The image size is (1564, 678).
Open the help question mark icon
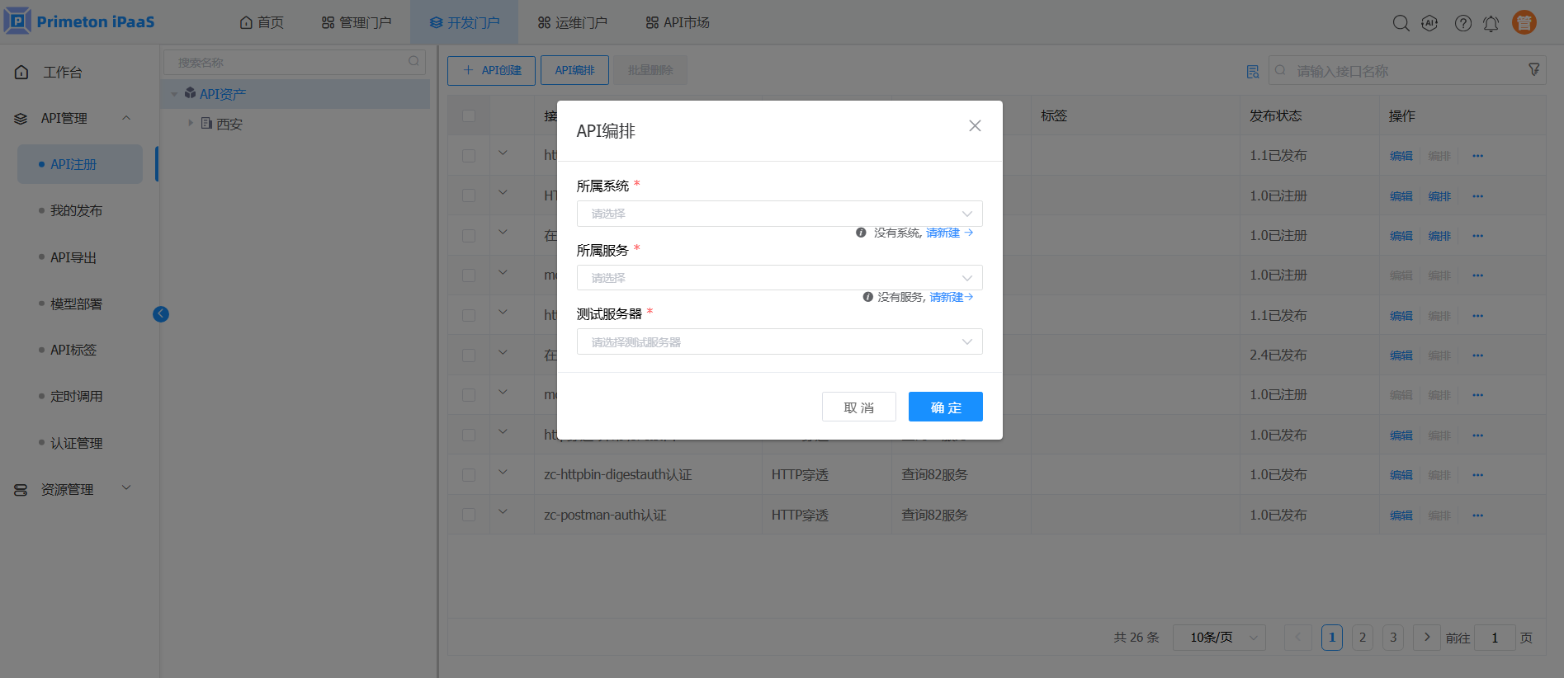click(x=1462, y=23)
